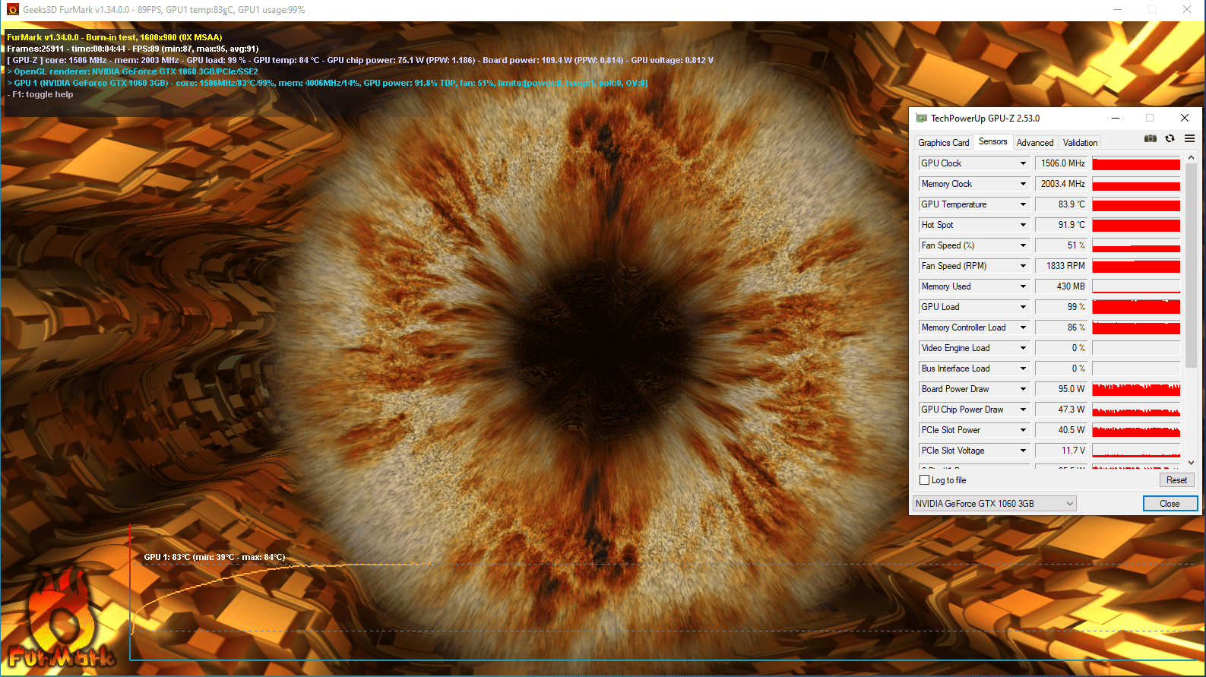Open the GPU-Z hamburger menu icon

[1189, 138]
